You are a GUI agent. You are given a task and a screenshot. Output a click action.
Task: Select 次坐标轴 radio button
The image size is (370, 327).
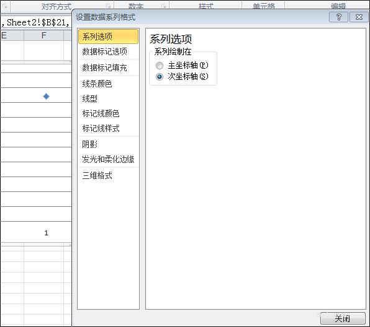point(160,77)
